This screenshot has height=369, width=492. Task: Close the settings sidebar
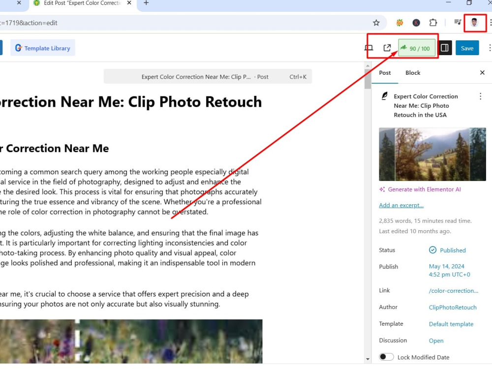[482, 73]
